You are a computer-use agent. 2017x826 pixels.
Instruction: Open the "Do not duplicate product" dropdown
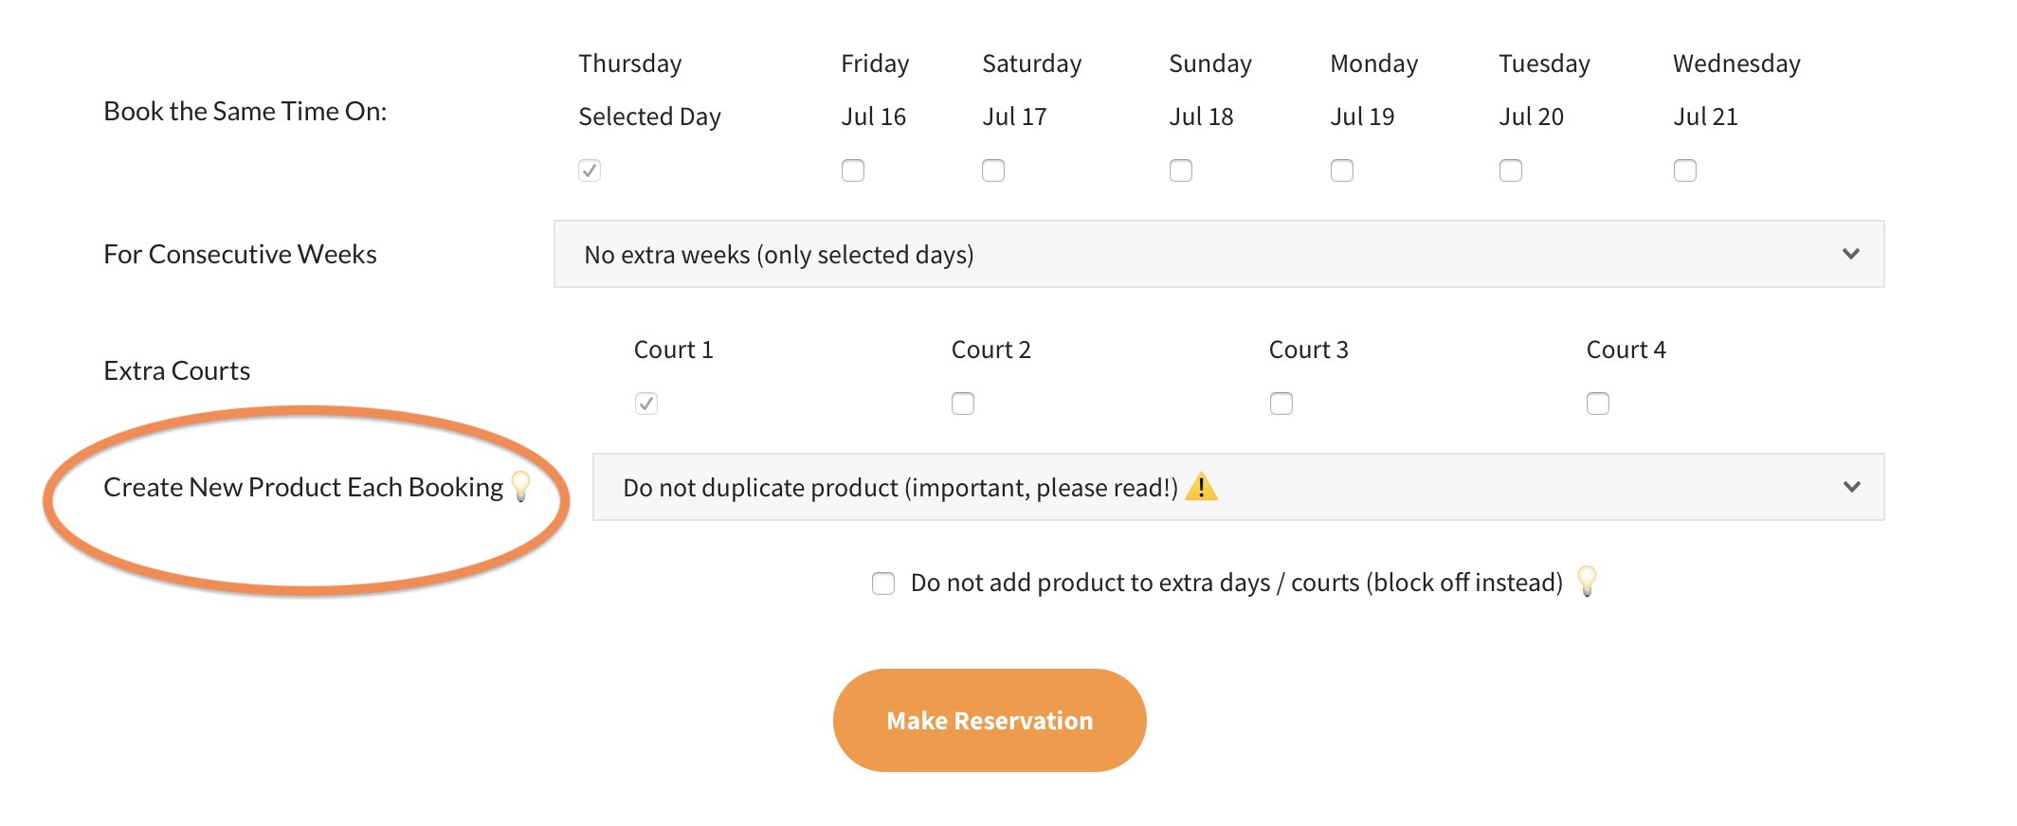click(x=1237, y=487)
